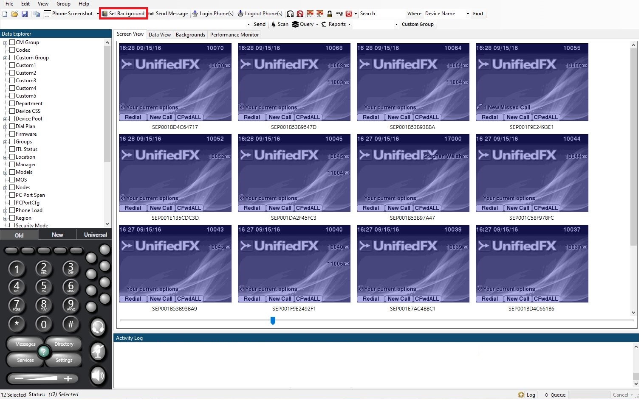The height and width of the screenshot is (400, 641).
Task: Click the ITL toolbar icon
Action: pos(310,14)
